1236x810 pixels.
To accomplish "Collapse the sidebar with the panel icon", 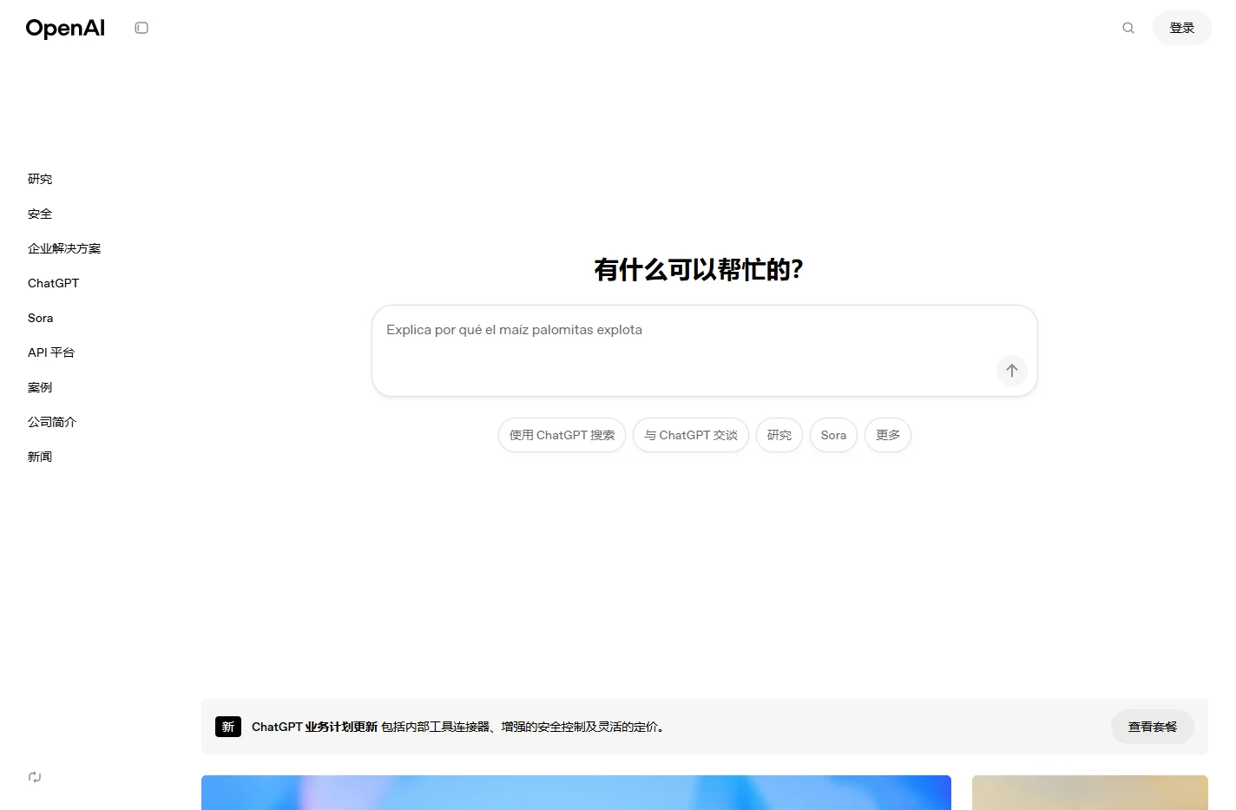I will [x=141, y=28].
